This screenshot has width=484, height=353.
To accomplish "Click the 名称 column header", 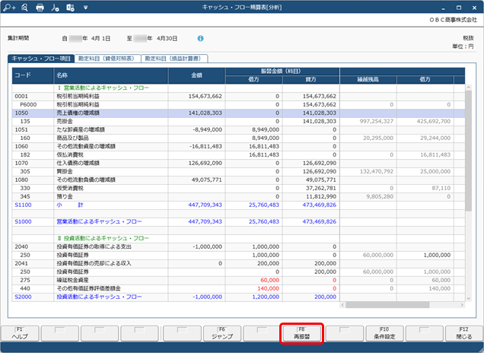I will tap(111, 75).
